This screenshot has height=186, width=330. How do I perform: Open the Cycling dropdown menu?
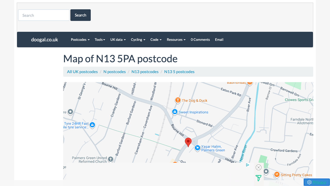[138, 40]
